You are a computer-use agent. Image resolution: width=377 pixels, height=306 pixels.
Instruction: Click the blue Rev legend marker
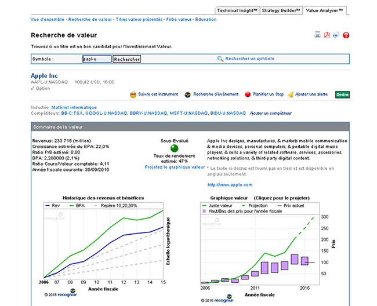point(48,206)
